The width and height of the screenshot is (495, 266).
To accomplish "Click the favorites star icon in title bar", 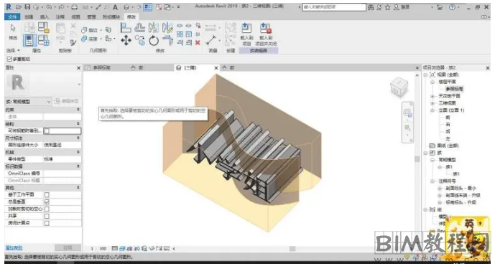I will click(387, 7).
